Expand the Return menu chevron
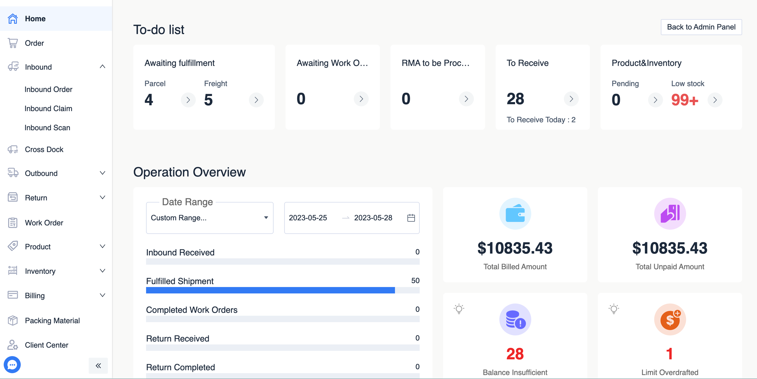The image size is (757, 379). pyautogui.click(x=103, y=197)
